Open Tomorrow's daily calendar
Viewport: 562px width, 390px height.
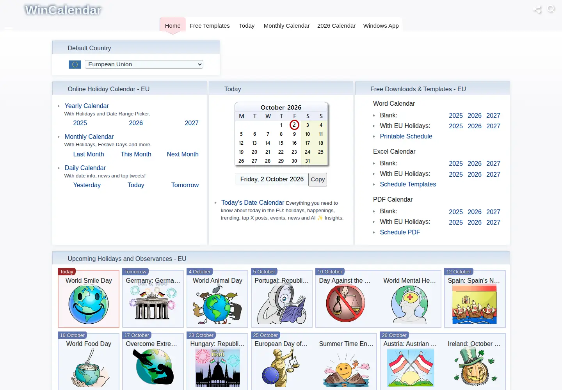(185, 185)
